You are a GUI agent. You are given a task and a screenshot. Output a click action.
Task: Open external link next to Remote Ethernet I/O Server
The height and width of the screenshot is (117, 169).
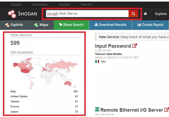point(167,110)
